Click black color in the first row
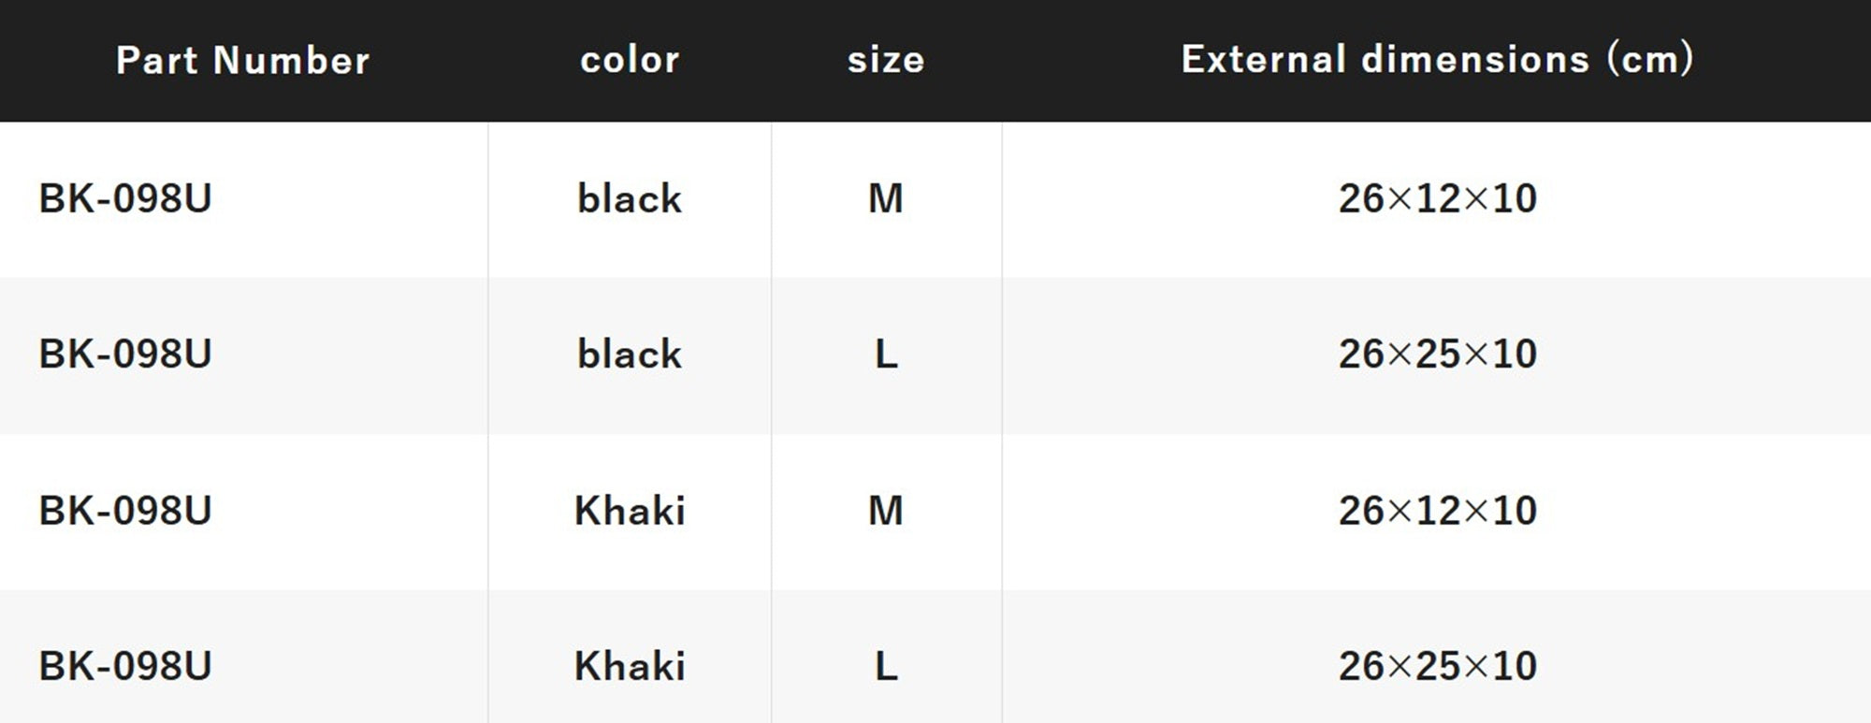1871x723 pixels. (630, 198)
